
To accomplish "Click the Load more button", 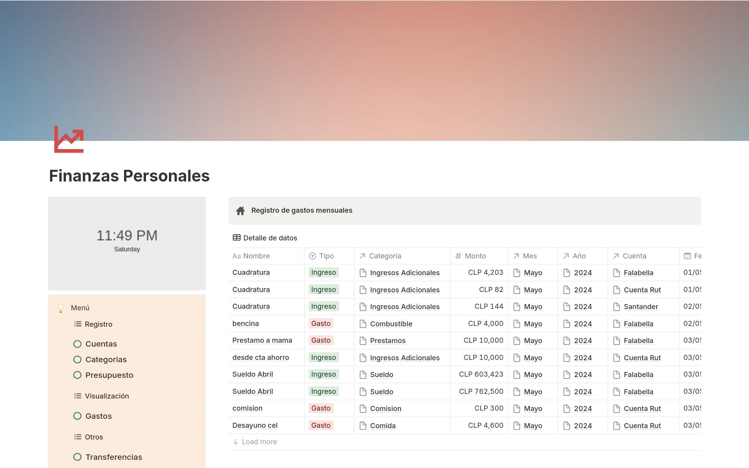I will point(255,441).
